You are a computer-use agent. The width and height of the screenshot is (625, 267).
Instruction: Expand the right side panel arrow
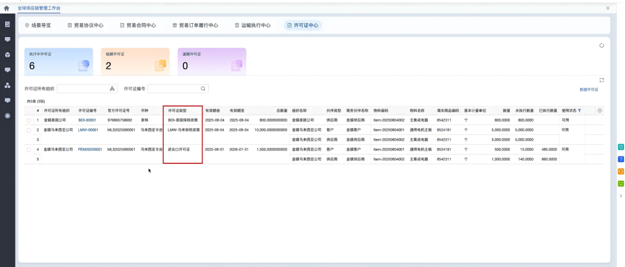point(621,196)
